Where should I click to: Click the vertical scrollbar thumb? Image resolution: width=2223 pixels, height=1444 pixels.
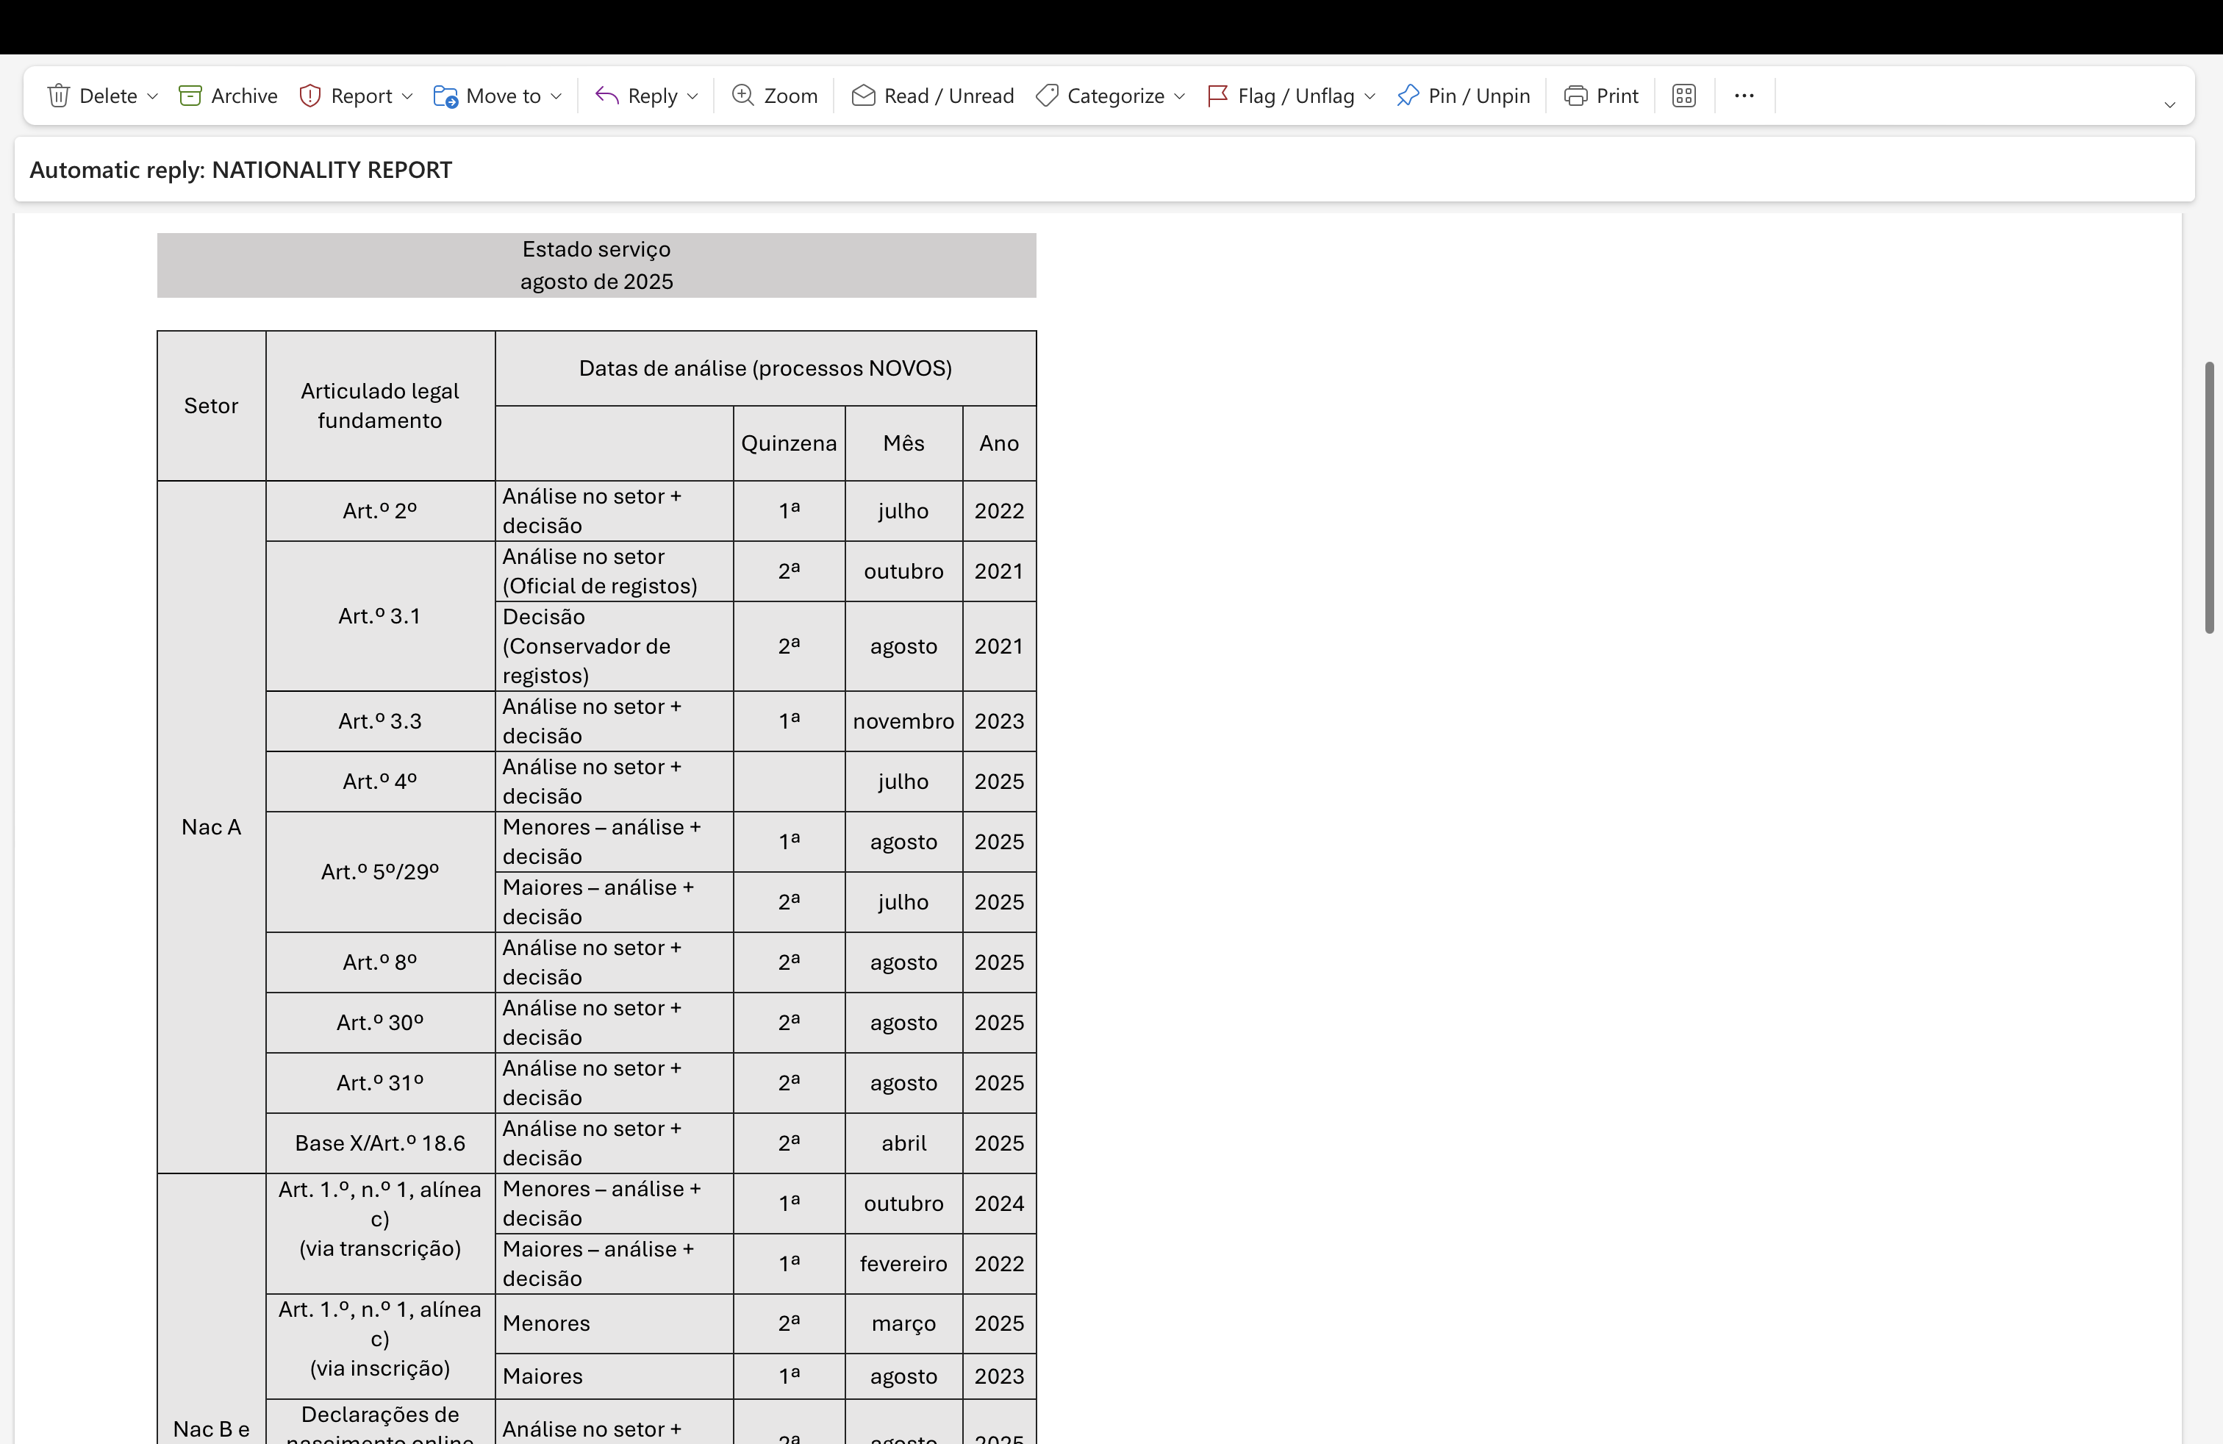coord(2209,497)
